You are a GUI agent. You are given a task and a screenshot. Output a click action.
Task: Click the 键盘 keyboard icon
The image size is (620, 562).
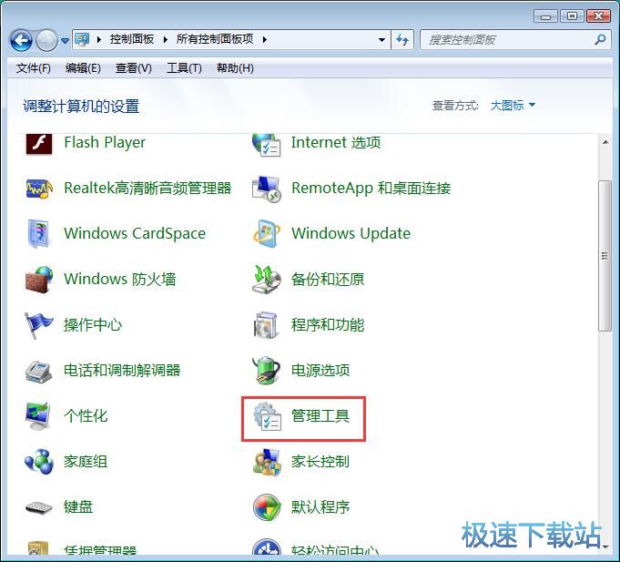39,507
